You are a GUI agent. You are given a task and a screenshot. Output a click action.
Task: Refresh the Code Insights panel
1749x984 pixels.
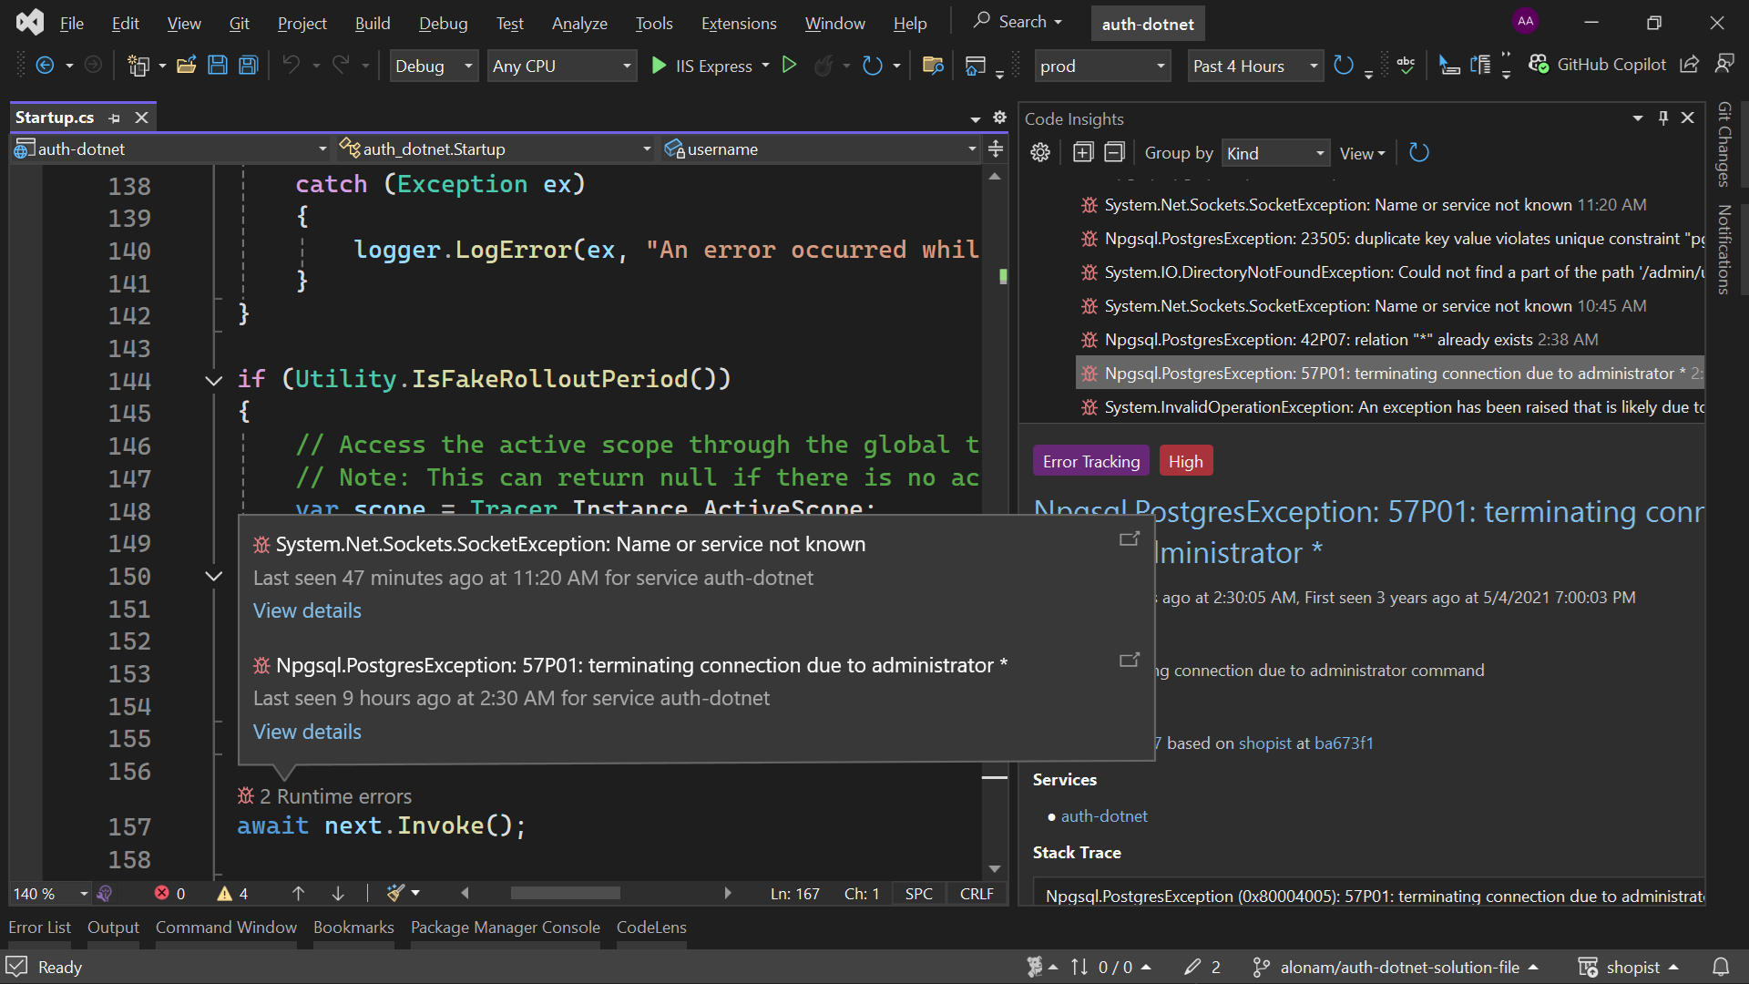(x=1418, y=152)
